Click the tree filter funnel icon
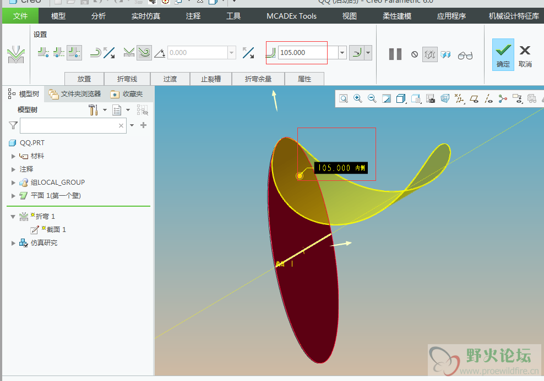The image size is (544, 381). 13,125
